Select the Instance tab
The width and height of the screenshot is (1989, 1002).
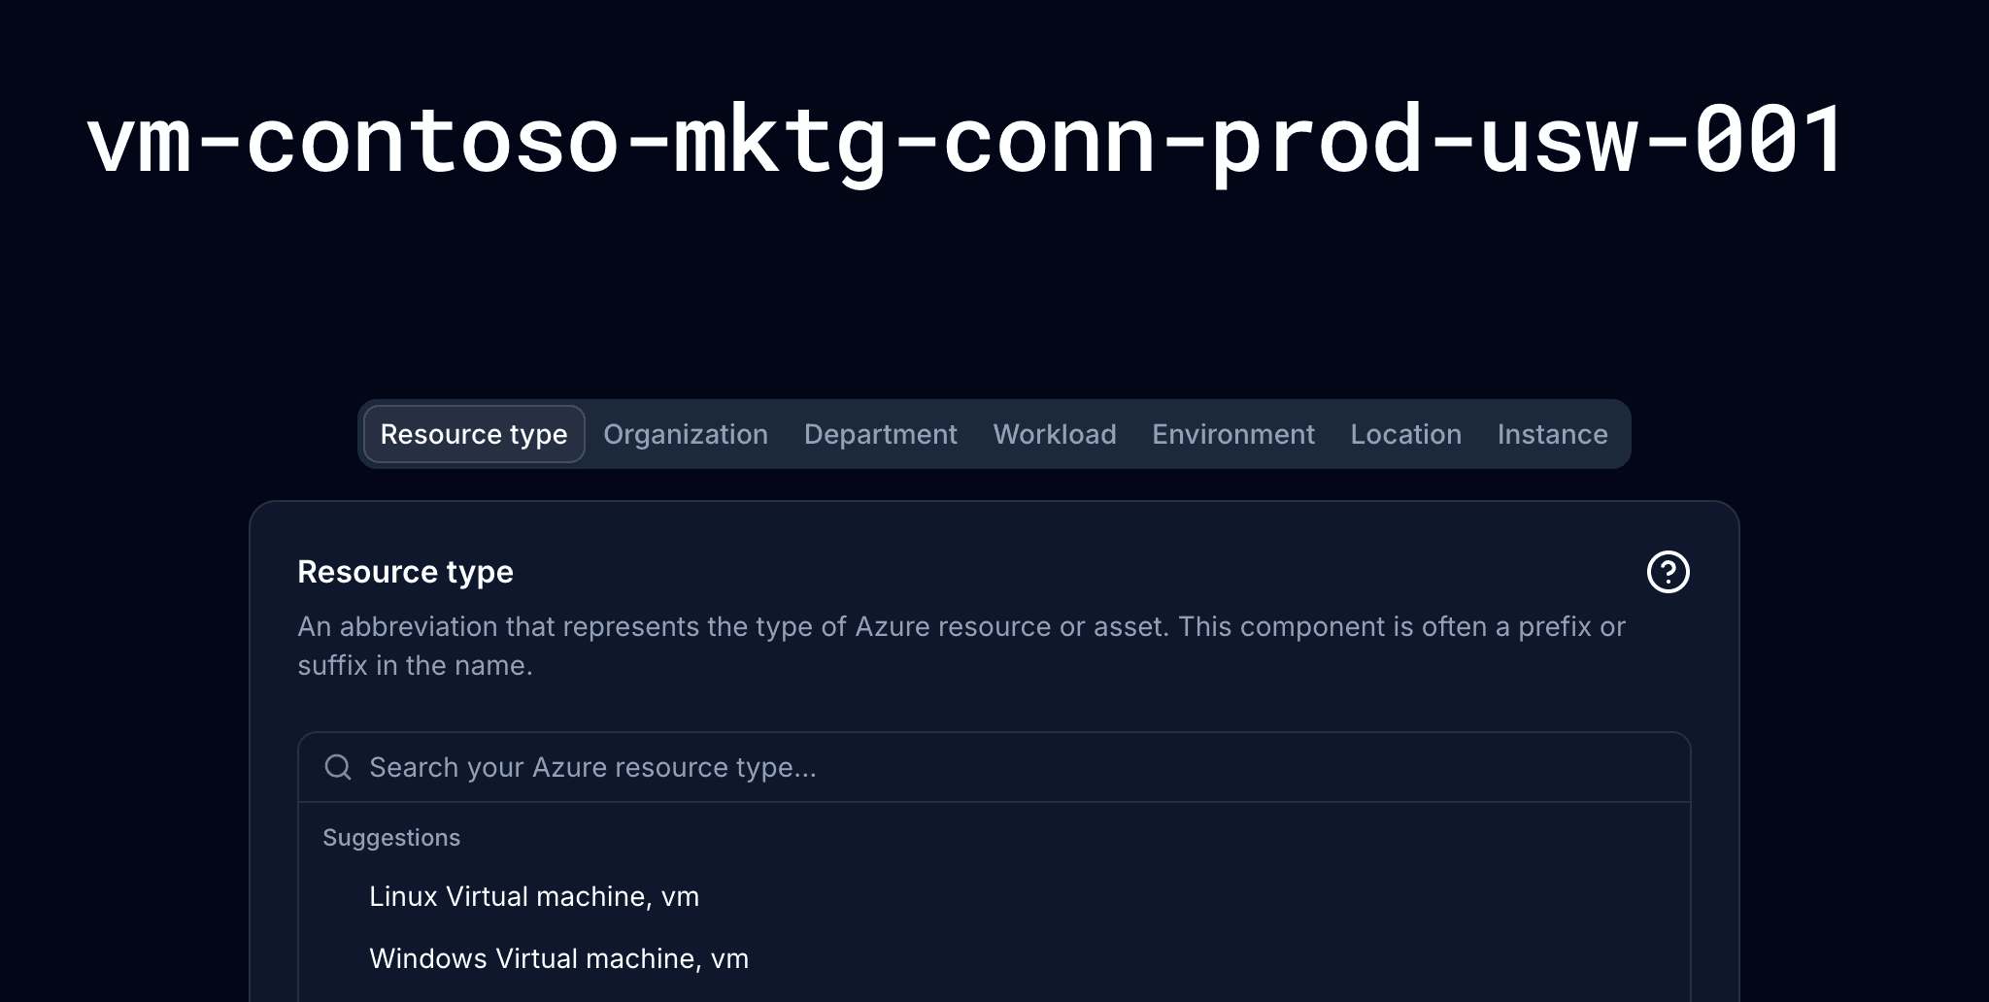click(1552, 434)
